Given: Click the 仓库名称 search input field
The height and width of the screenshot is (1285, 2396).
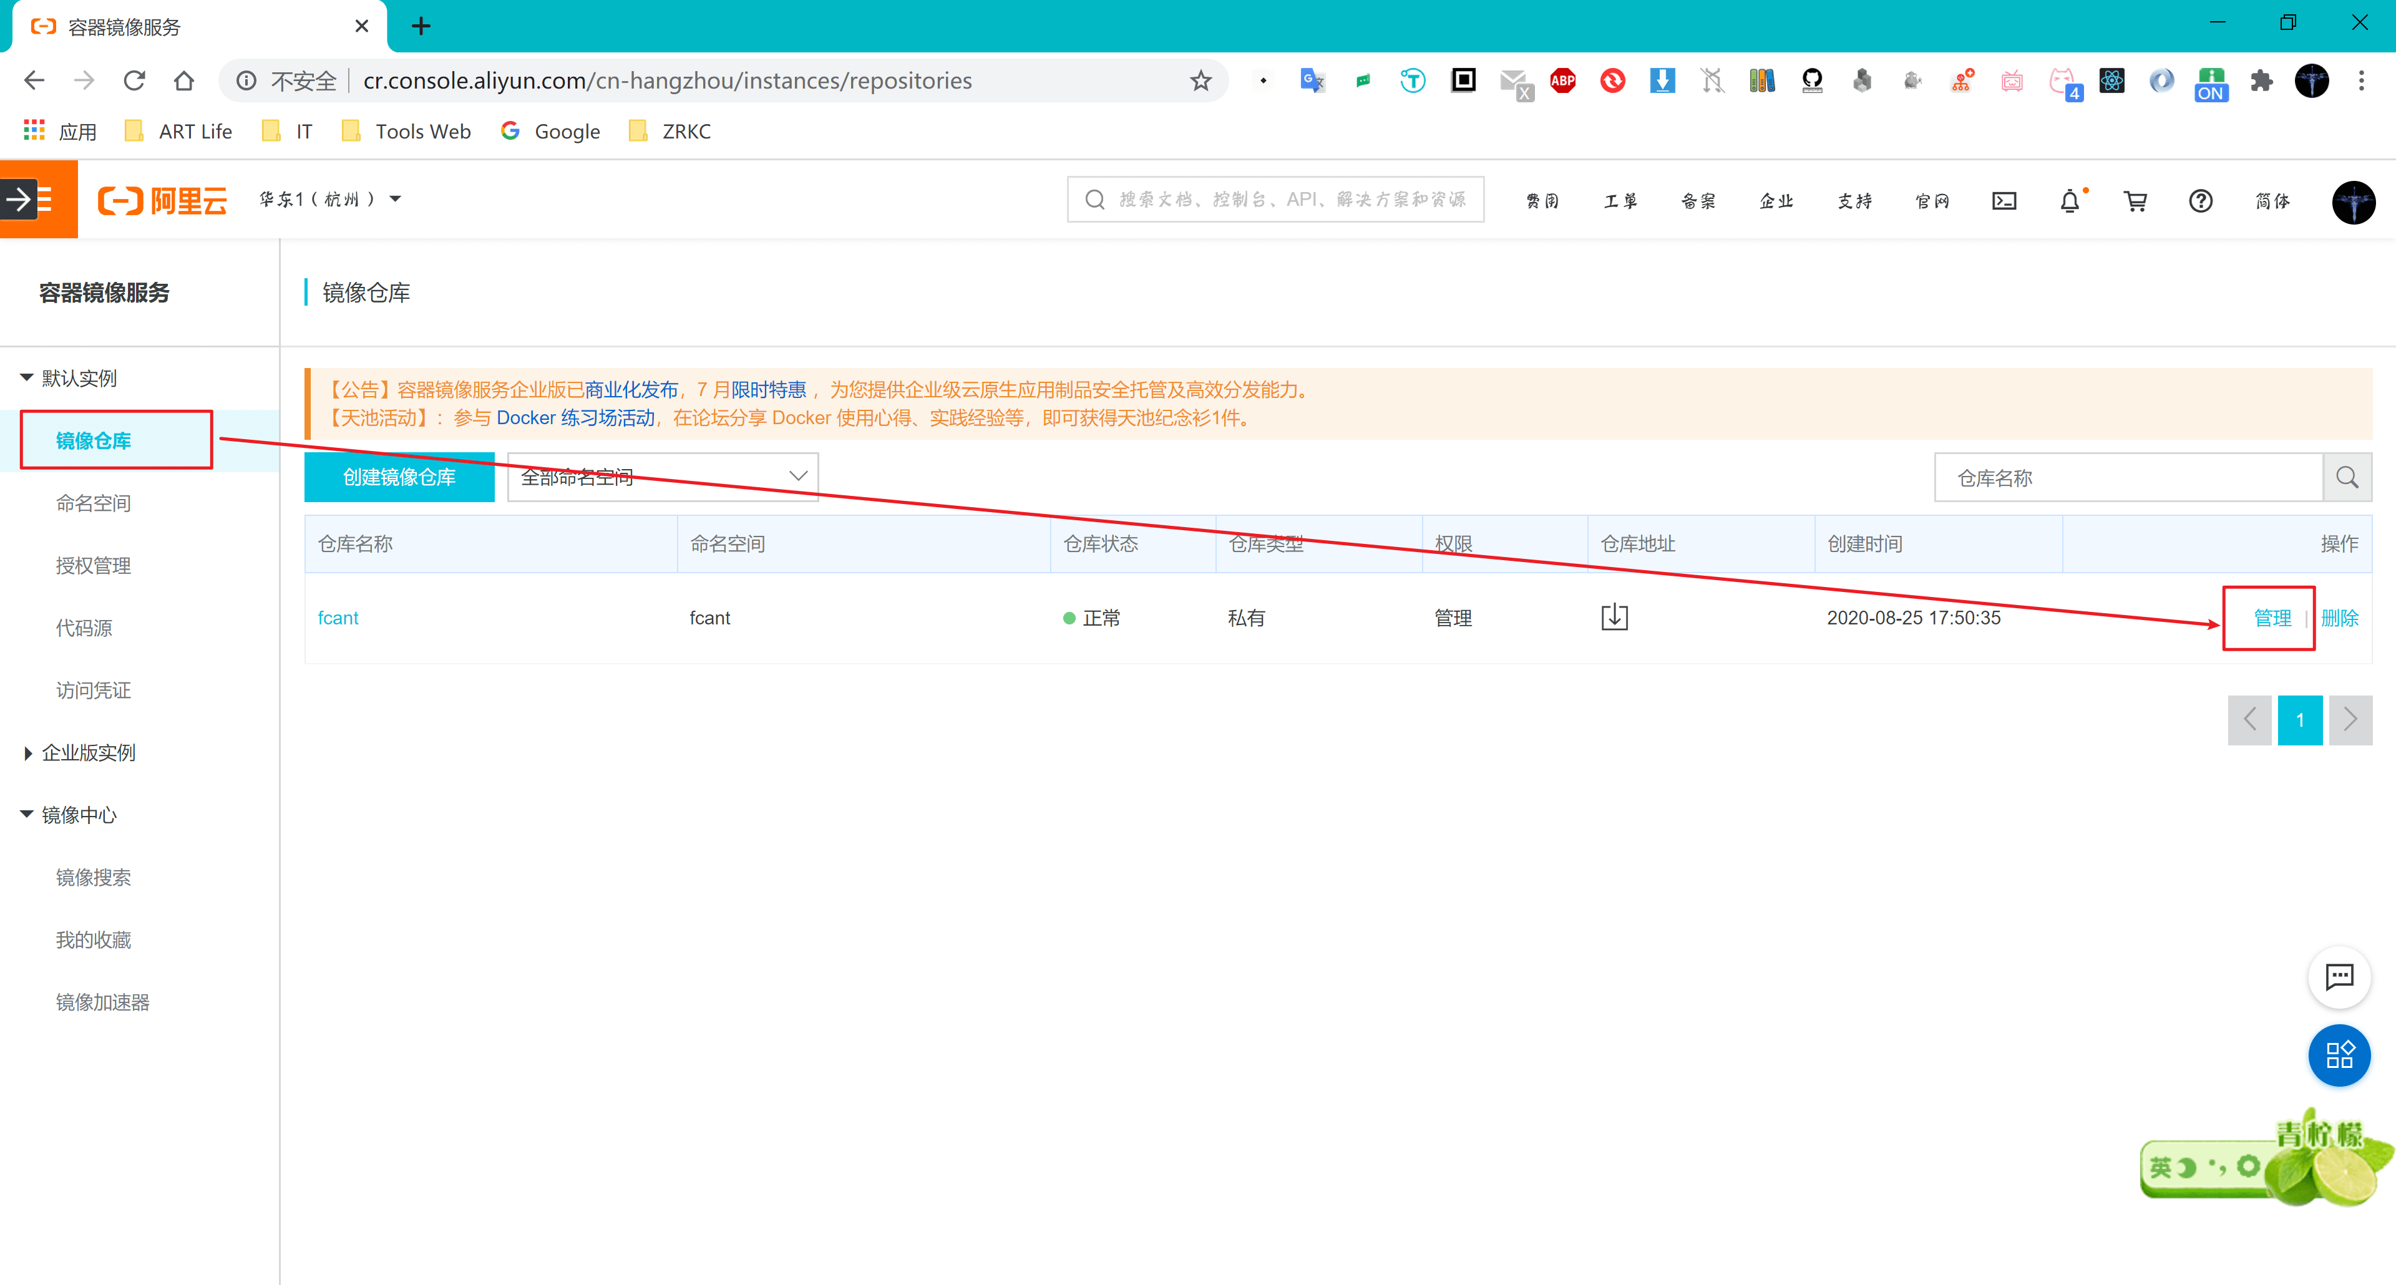Looking at the screenshot, I should 2128,478.
